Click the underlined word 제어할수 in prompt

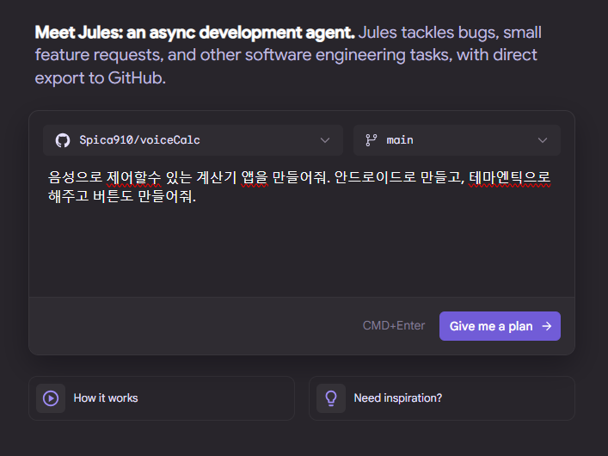coord(133,178)
